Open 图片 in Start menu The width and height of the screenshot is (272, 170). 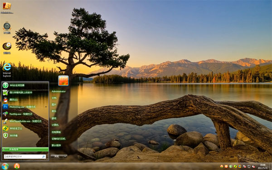pyautogui.click(x=54, y=105)
